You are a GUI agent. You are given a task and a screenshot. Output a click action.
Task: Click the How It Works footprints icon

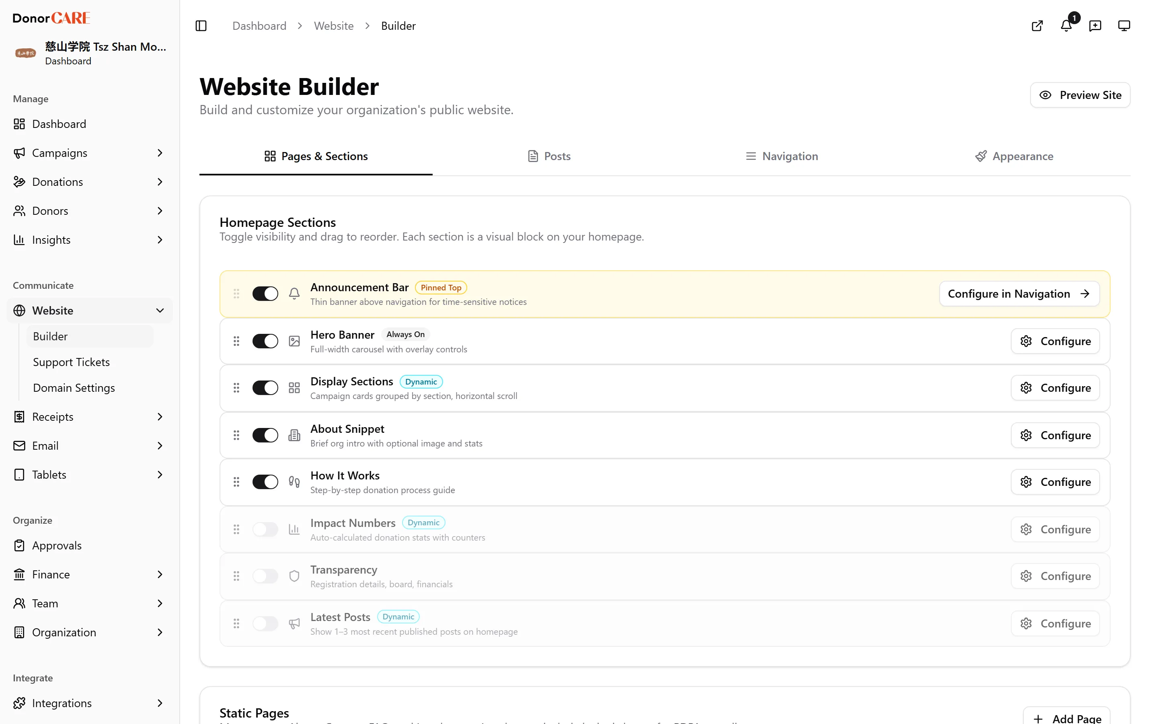tap(294, 482)
